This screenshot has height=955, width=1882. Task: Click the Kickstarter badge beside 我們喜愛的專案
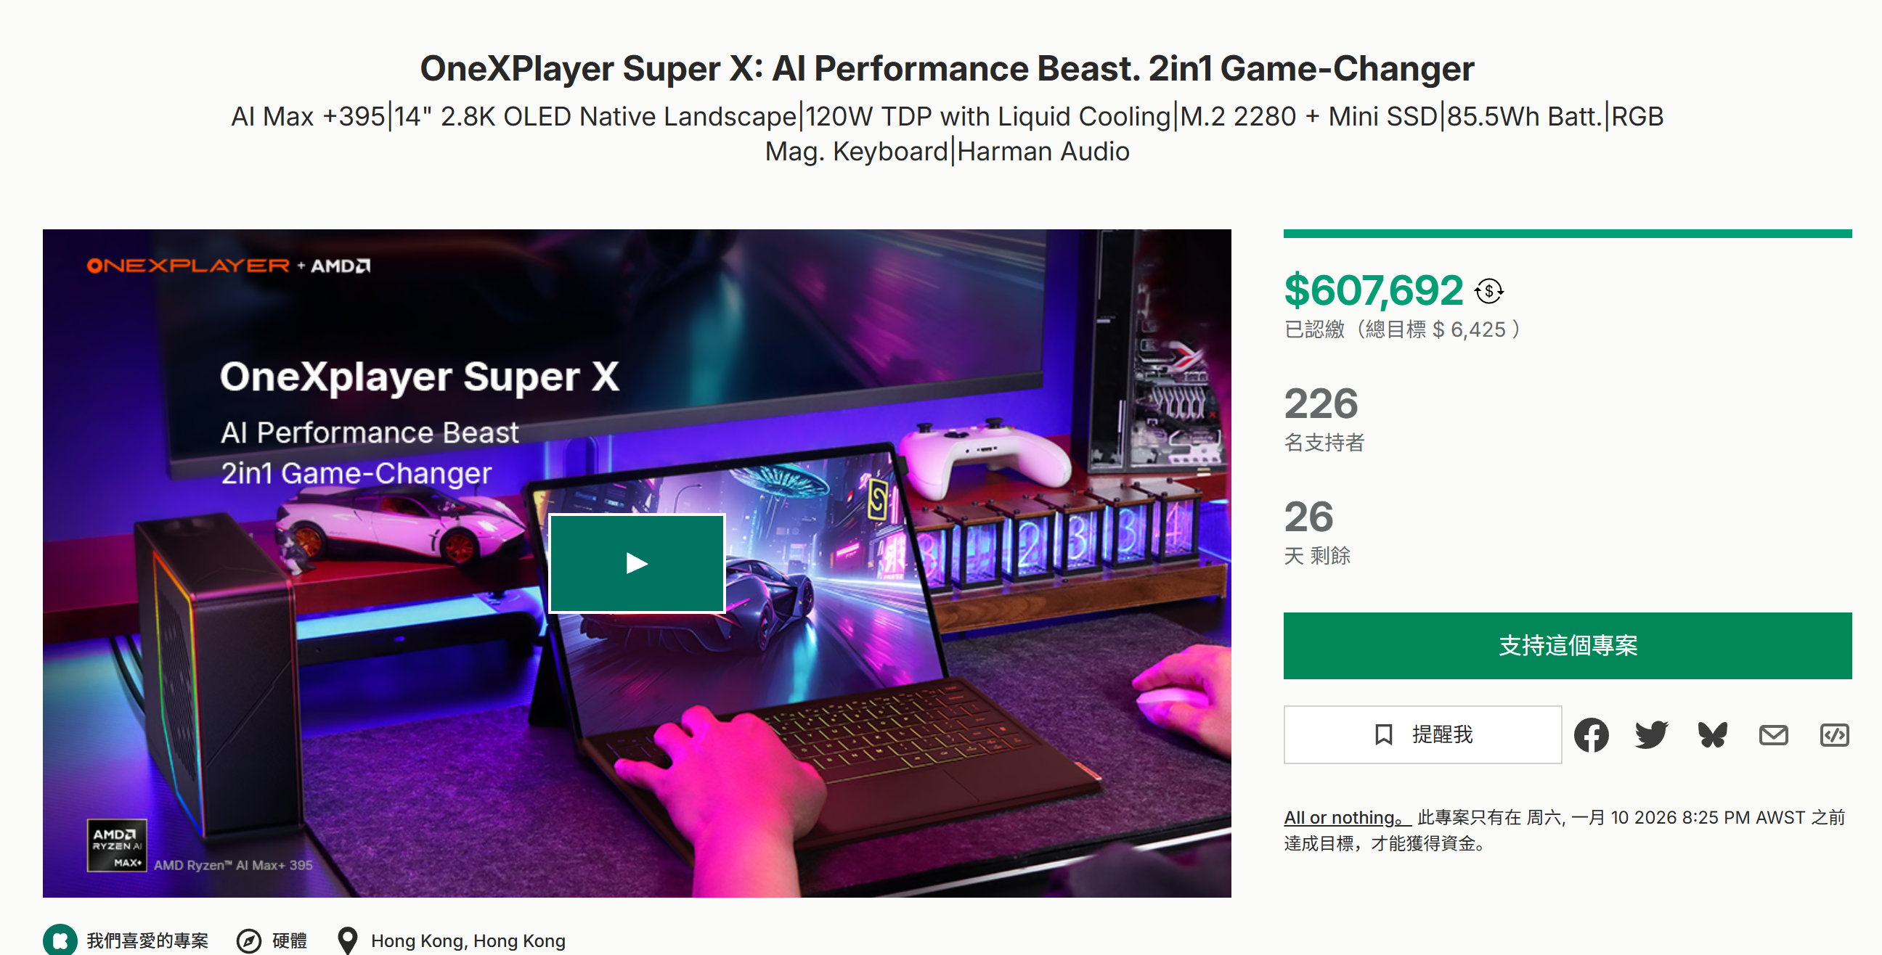61,940
